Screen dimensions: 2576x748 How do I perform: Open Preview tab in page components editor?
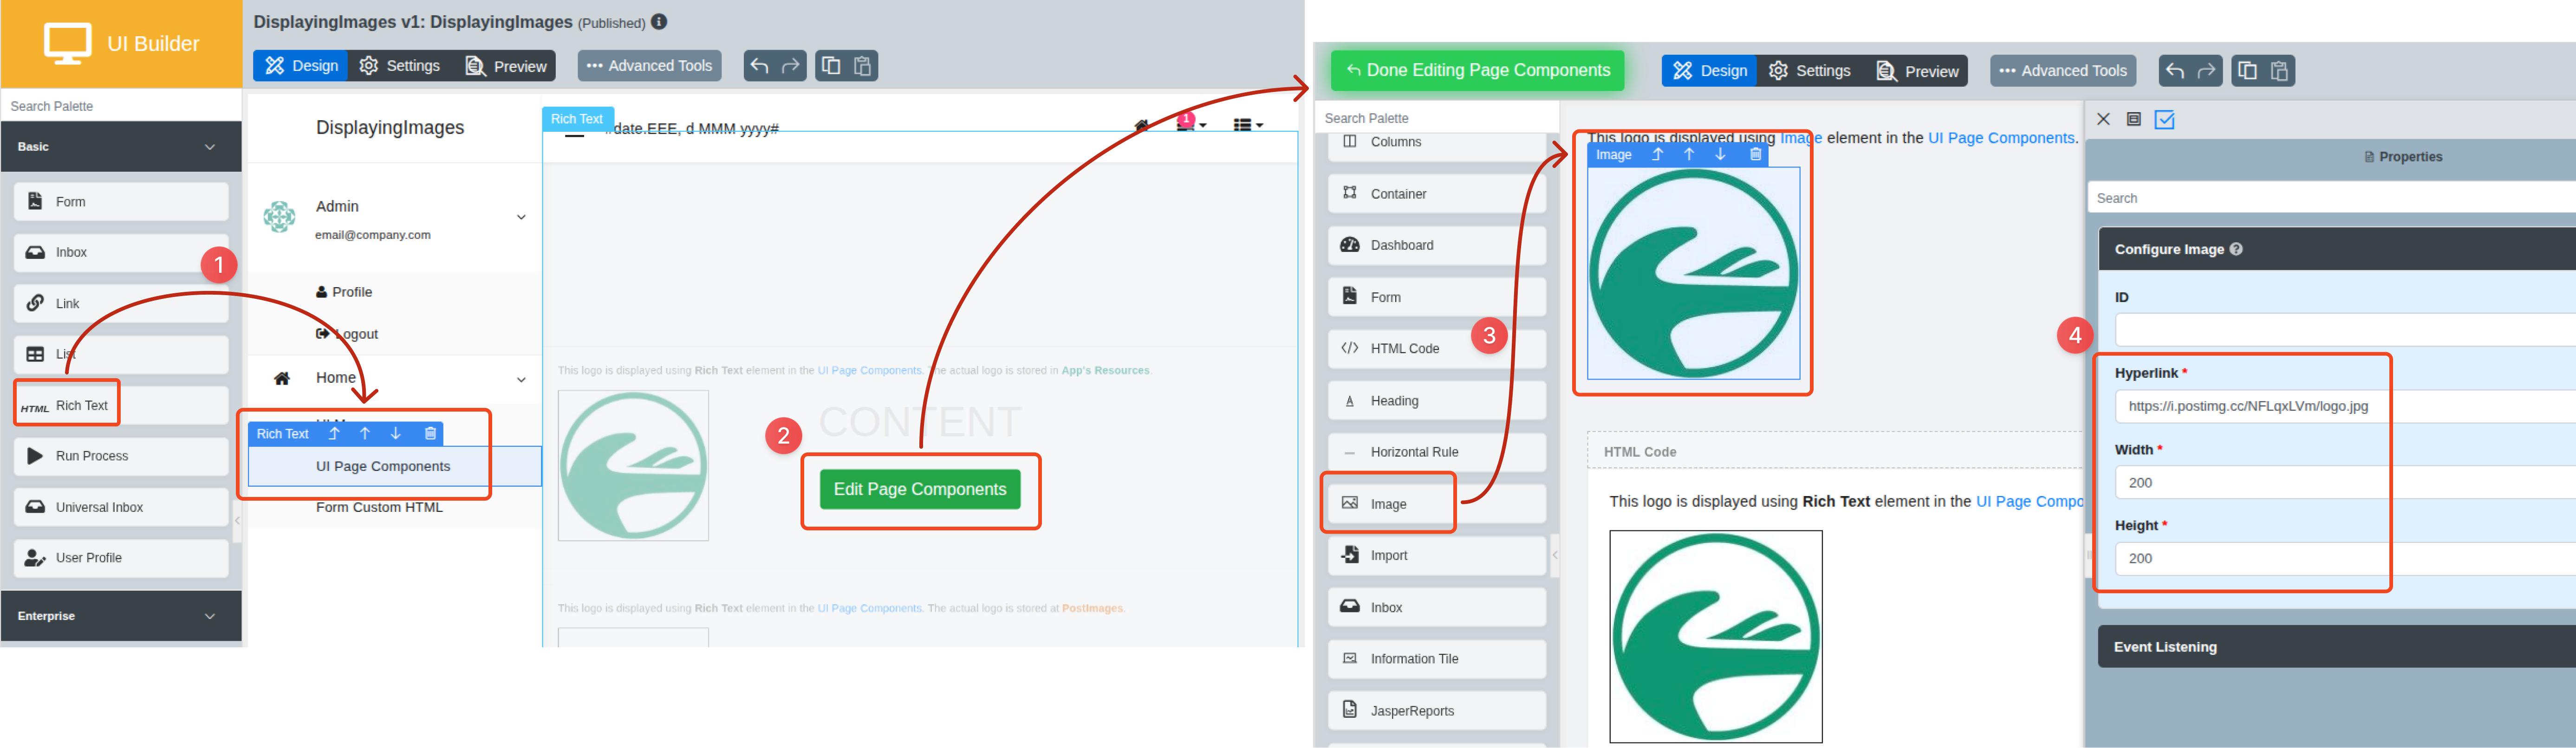(x=1917, y=71)
